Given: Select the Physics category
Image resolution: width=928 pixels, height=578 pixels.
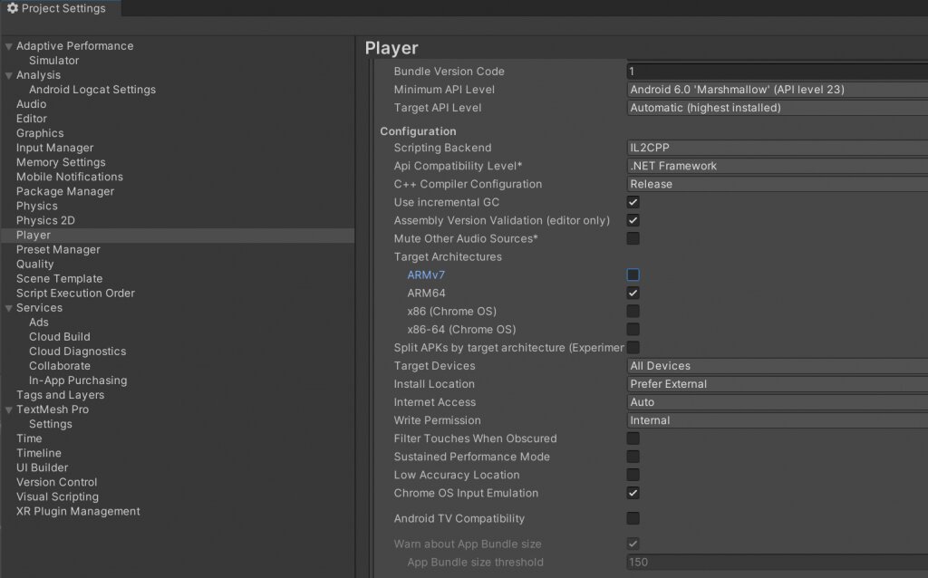Looking at the screenshot, I should pyautogui.click(x=36, y=206).
